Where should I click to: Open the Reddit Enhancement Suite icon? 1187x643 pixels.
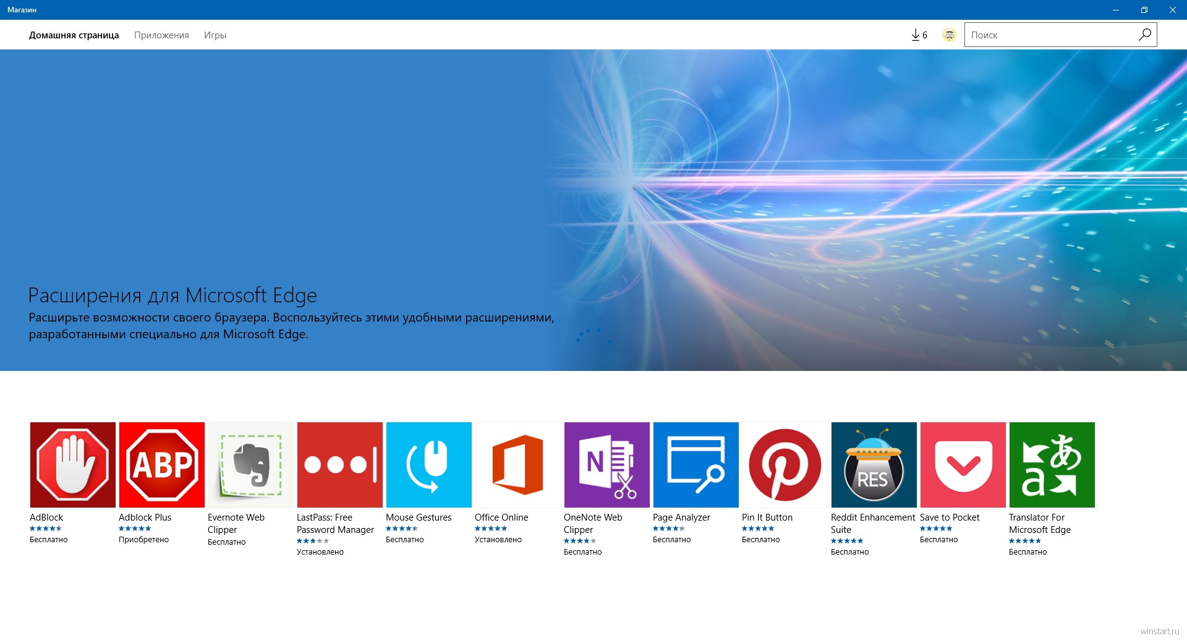[x=874, y=465]
